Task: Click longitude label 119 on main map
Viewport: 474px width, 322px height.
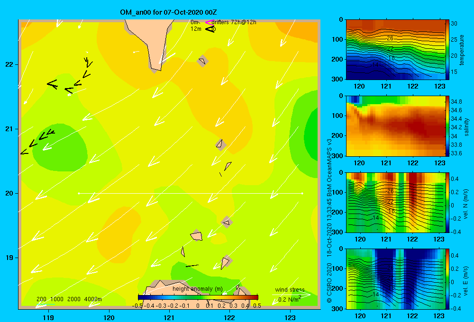Action: (48, 317)
